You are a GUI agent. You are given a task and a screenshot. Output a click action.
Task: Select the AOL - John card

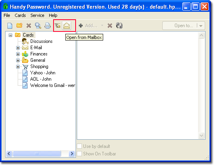point(41,79)
